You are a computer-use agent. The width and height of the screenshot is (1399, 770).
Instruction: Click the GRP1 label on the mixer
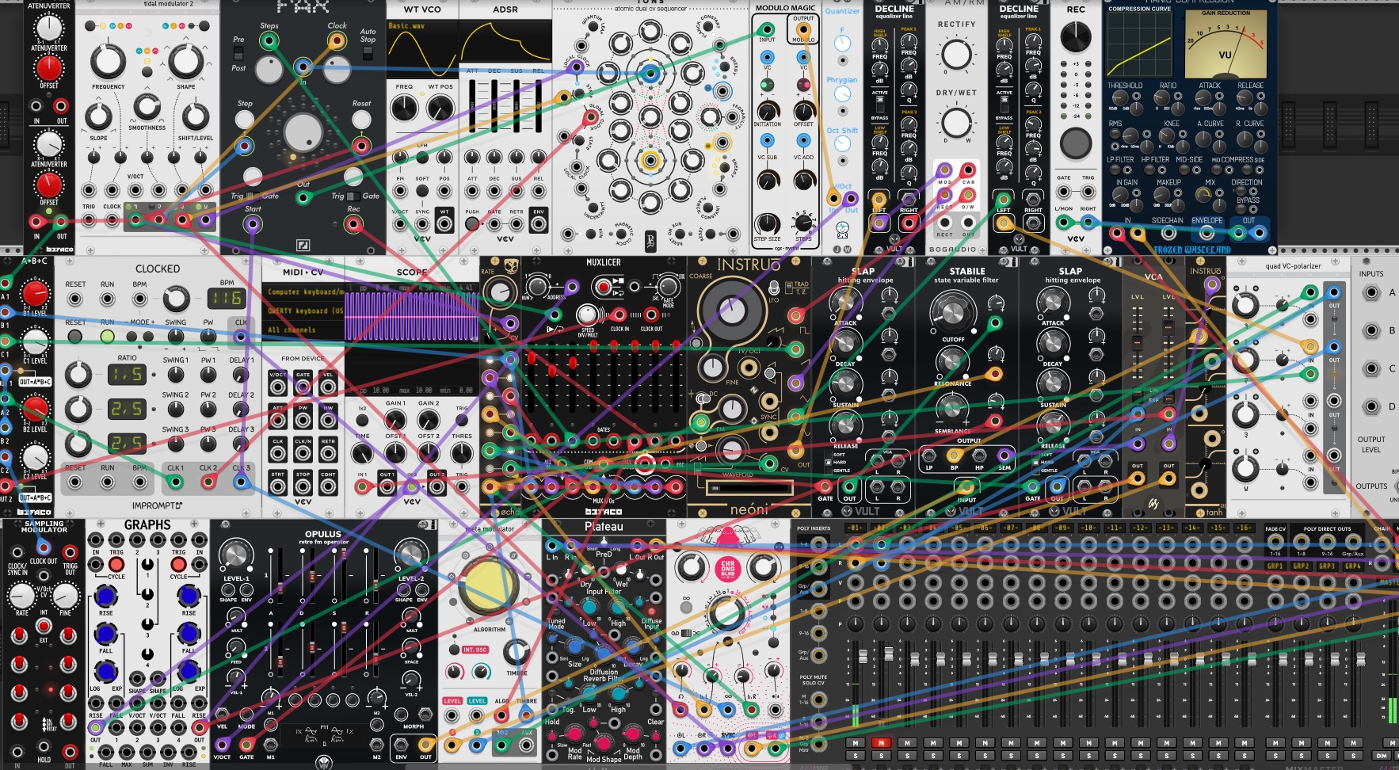click(x=1275, y=566)
